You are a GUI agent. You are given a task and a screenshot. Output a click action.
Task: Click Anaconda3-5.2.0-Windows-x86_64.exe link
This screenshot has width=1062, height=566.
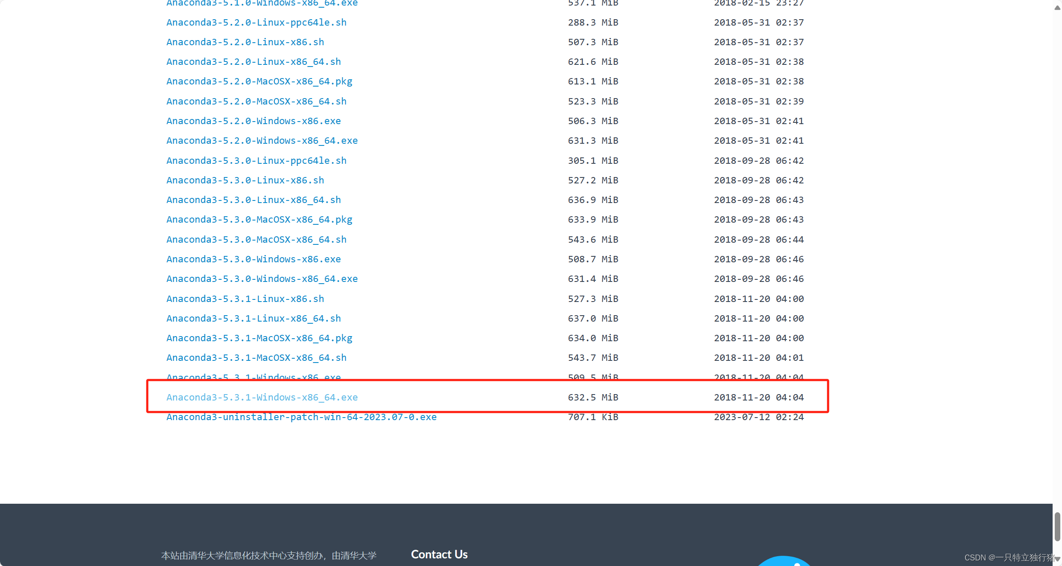coord(262,140)
